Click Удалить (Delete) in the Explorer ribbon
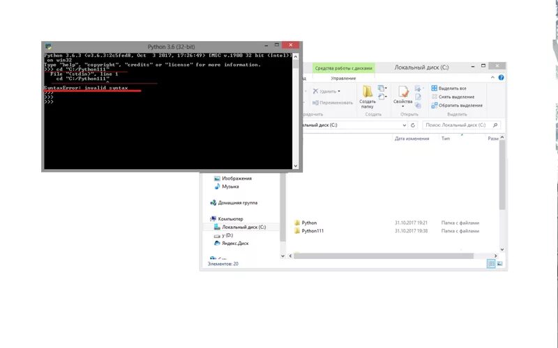Image resolution: width=558 pixels, height=348 pixels. (326, 91)
